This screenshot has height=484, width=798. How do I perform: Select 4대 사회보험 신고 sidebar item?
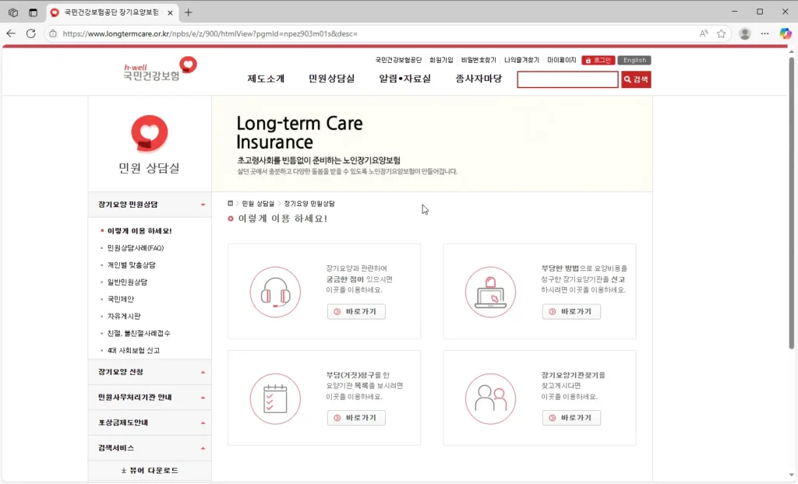pos(133,350)
